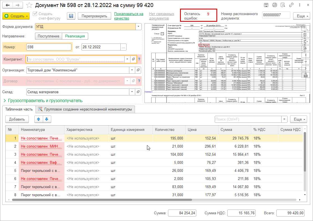Image resolution: width=313 pixels, height=221 pixels.
Task: Move row down with blue down arrow
Action: coord(46,119)
